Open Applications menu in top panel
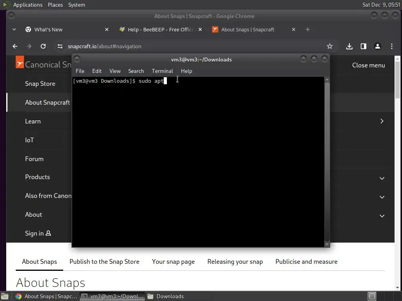The height and width of the screenshot is (301, 402). coord(28,5)
